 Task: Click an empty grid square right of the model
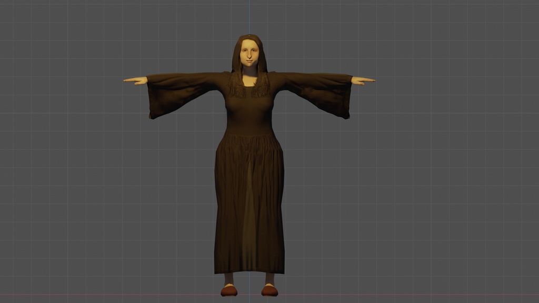(447, 158)
